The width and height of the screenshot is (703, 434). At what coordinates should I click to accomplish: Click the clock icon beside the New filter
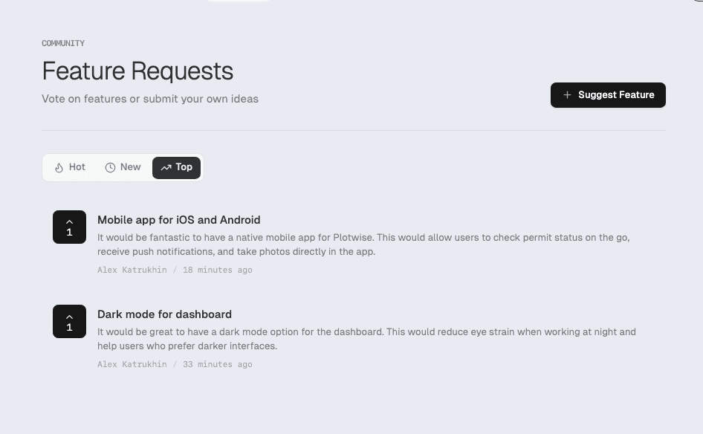coord(111,167)
